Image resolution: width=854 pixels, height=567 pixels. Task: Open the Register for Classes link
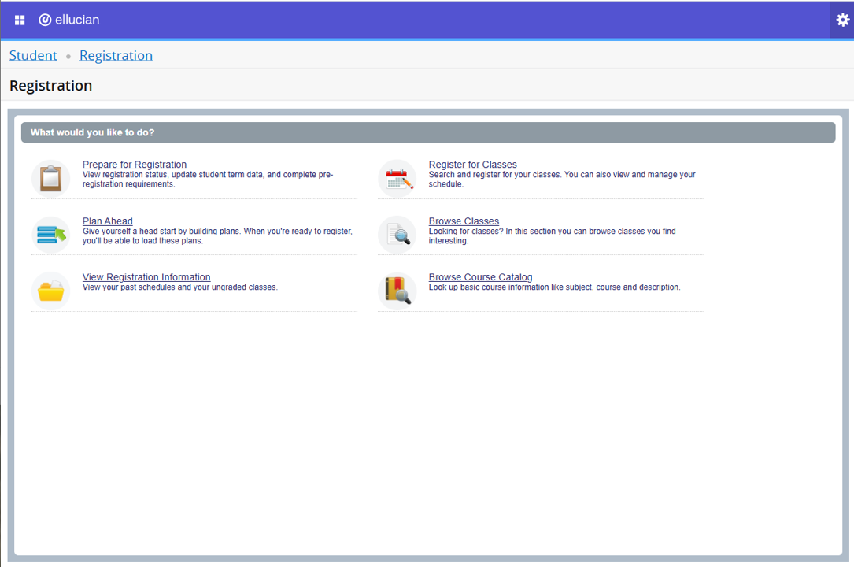472,165
